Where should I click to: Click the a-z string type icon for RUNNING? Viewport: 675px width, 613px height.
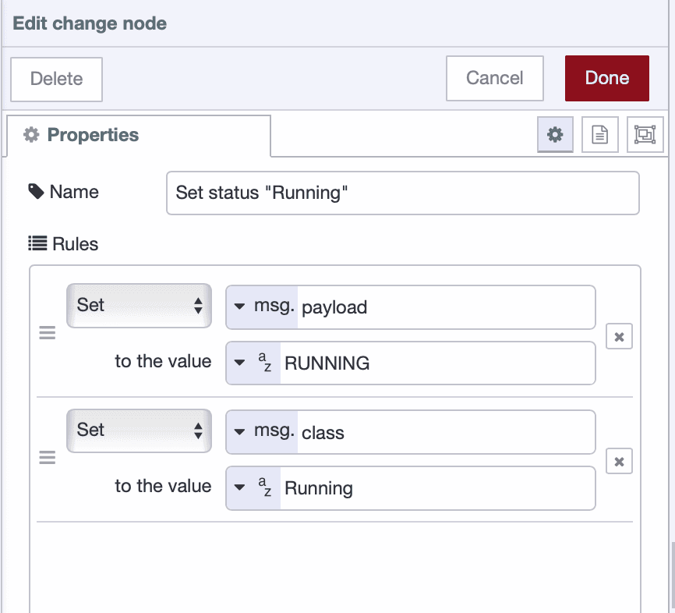click(261, 363)
